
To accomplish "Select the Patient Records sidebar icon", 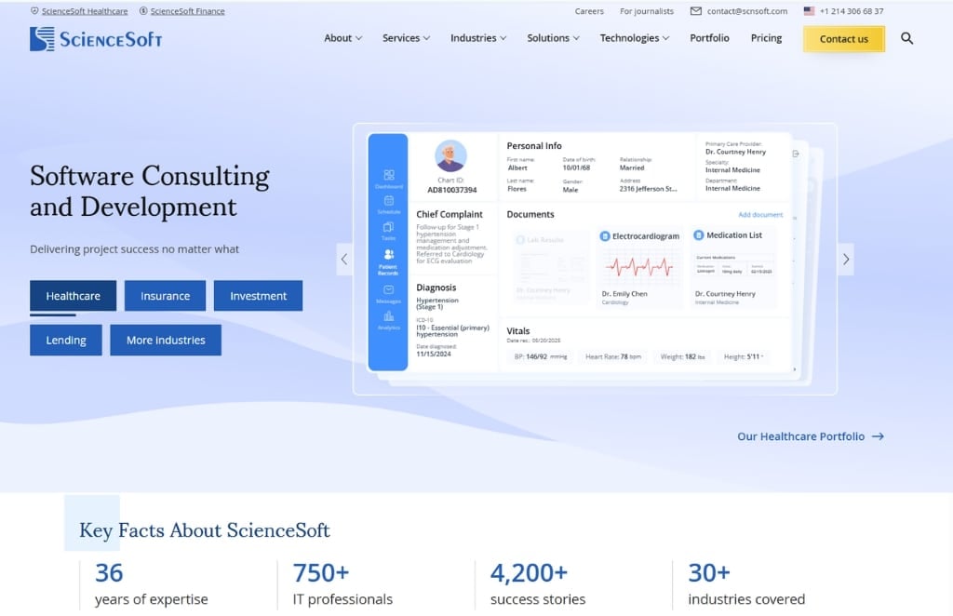I will point(388,254).
